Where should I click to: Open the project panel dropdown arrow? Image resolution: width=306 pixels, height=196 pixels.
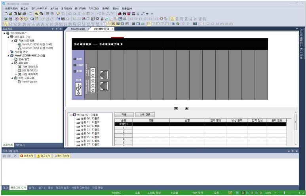pos(53,29)
